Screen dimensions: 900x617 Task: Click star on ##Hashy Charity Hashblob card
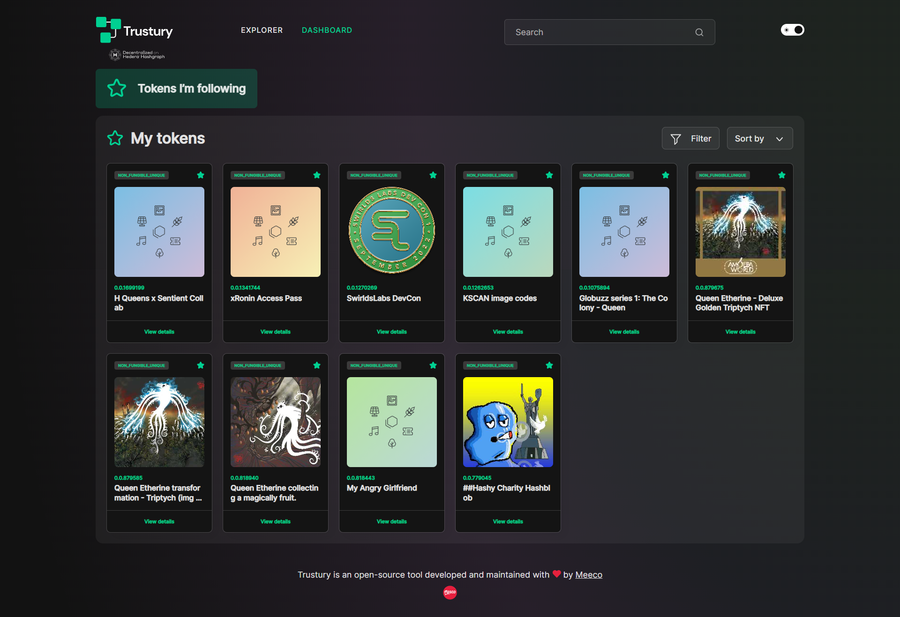pos(549,365)
